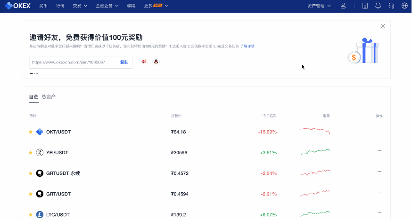This screenshot has height=220, width=412.
Task: Open the OKT/USDT pair
Action: pyautogui.click(x=58, y=132)
